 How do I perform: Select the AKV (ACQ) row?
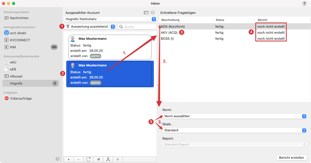tap(235, 32)
